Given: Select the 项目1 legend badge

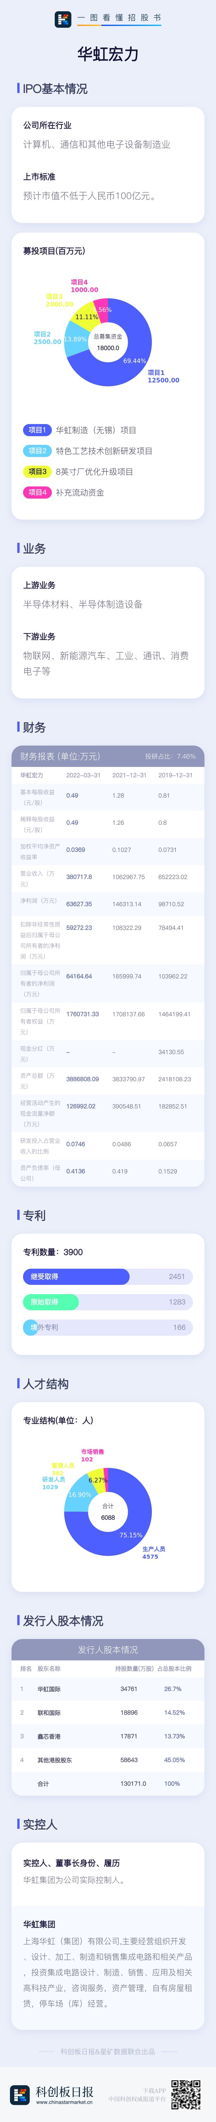Looking at the screenshot, I should (x=37, y=430).
